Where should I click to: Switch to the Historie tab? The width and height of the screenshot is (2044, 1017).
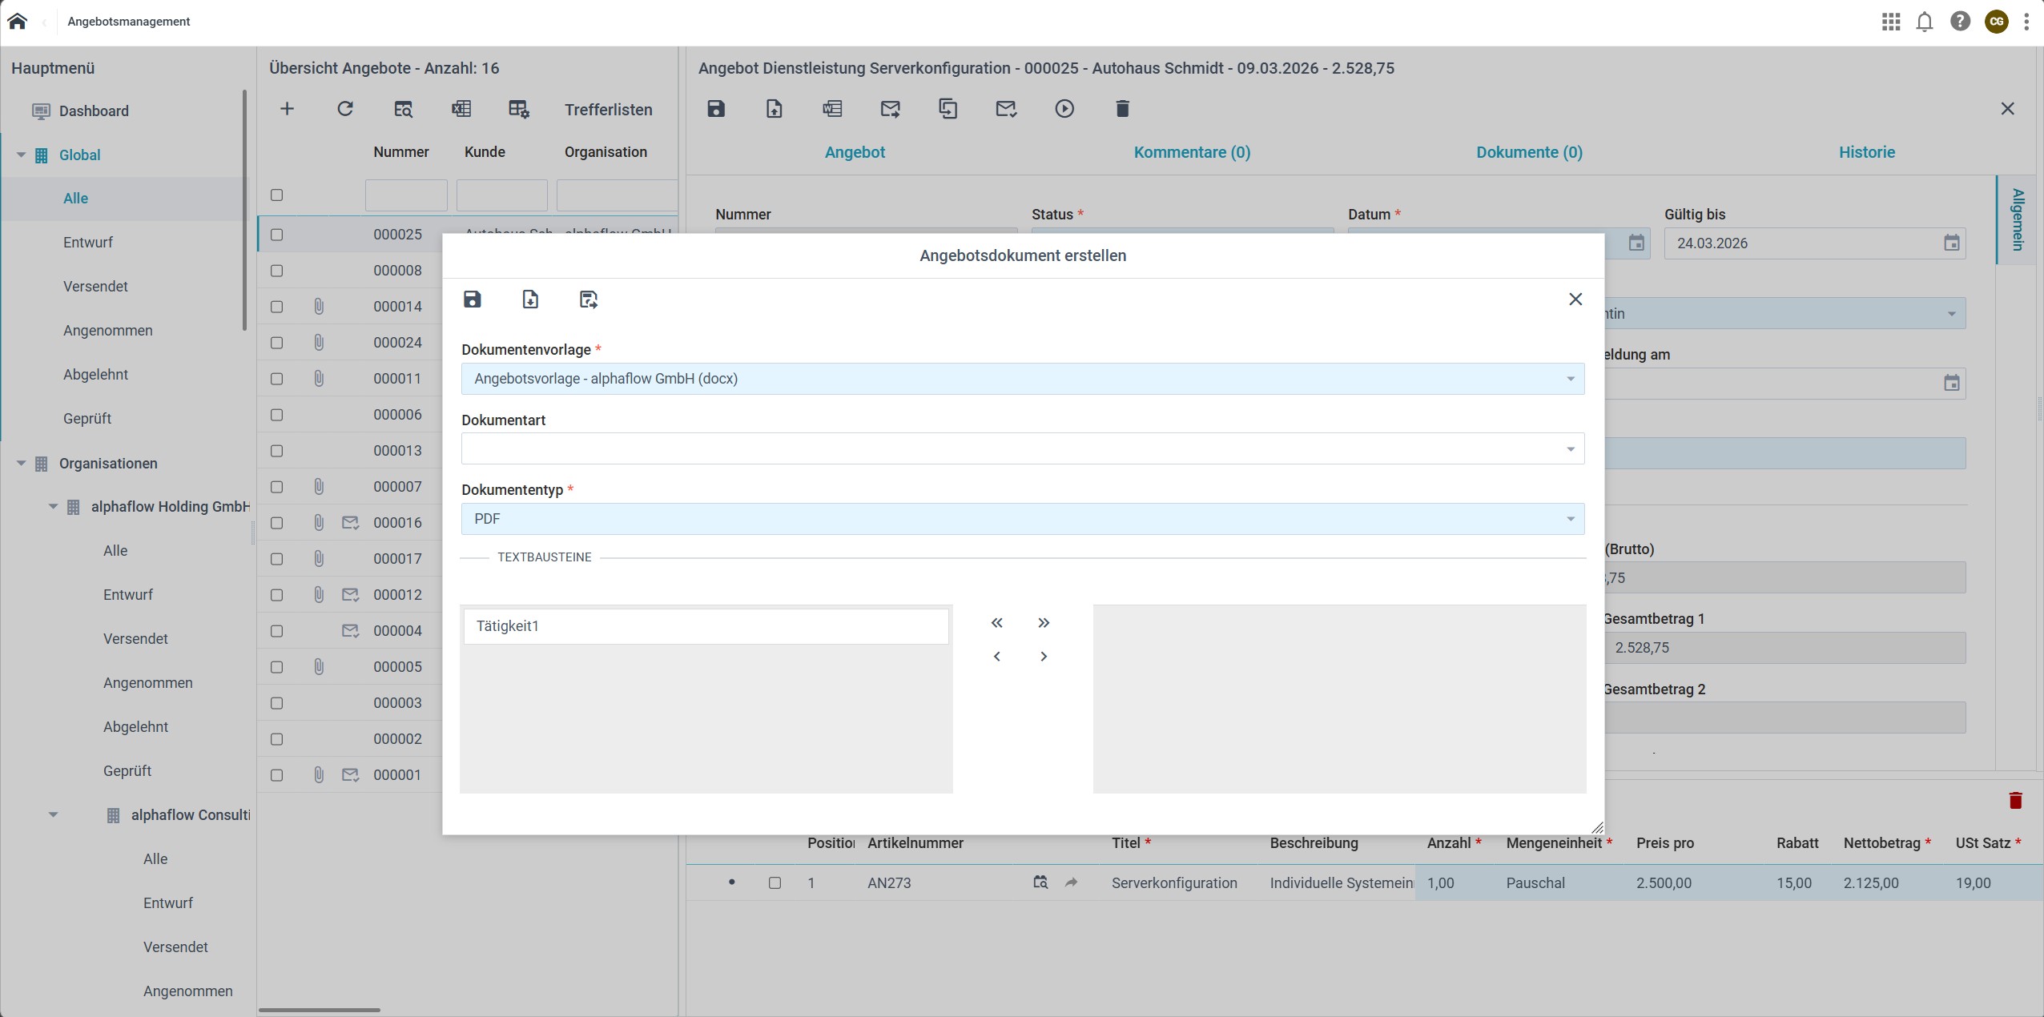pyautogui.click(x=1866, y=152)
